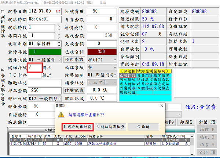The width and height of the screenshot is (220, 158).
Task: Click the 健保序號 input field
Action: coord(35,68)
